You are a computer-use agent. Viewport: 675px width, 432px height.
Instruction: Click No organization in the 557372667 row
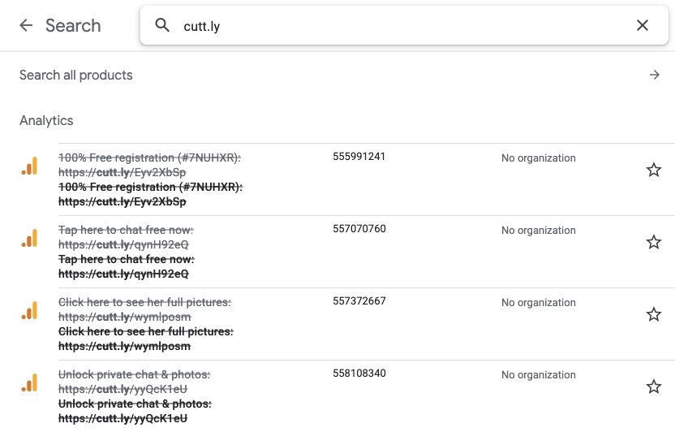(538, 303)
